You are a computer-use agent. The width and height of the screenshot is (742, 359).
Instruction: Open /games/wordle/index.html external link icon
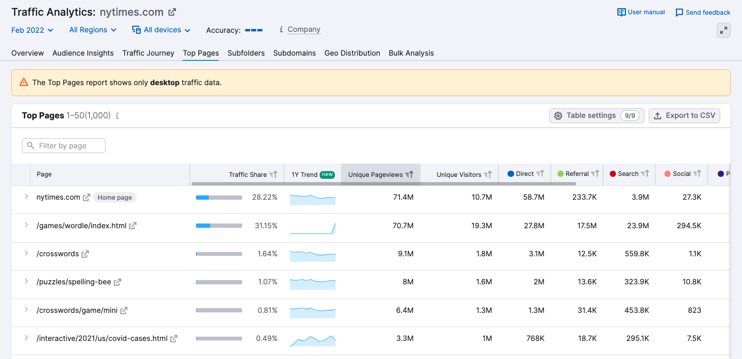pyautogui.click(x=133, y=226)
